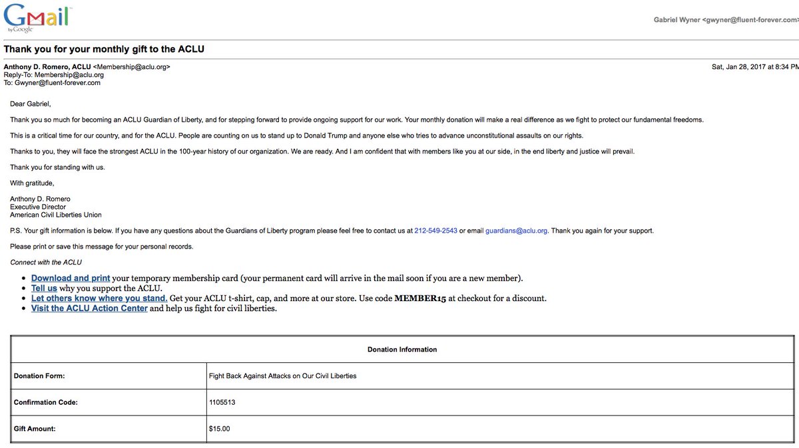799x448 pixels.
Task: Open the Tell us link
Action: click(x=44, y=288)
